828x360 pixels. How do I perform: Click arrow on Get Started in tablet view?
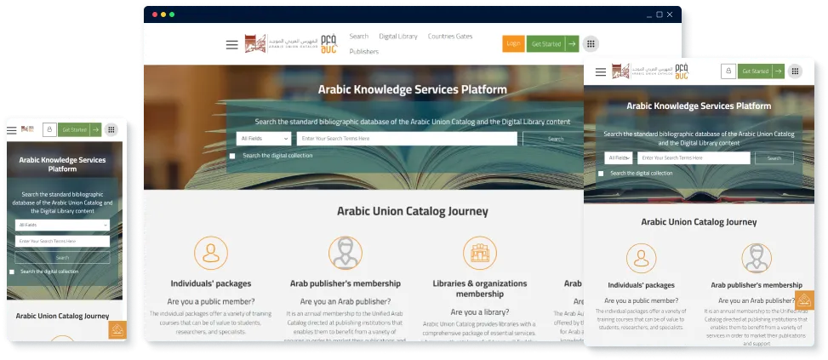coord(778,71)
